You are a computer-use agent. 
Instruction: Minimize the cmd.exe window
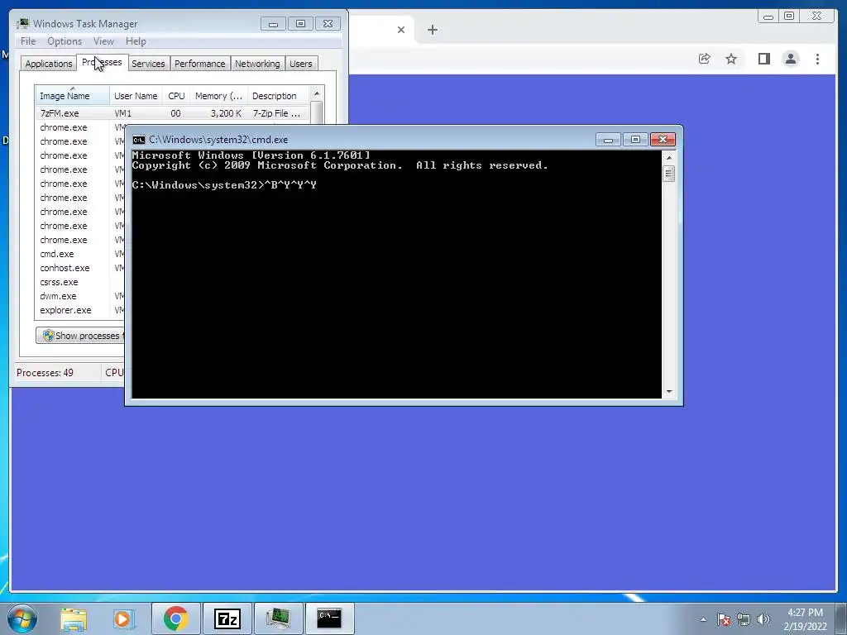[x=608, y=140]
